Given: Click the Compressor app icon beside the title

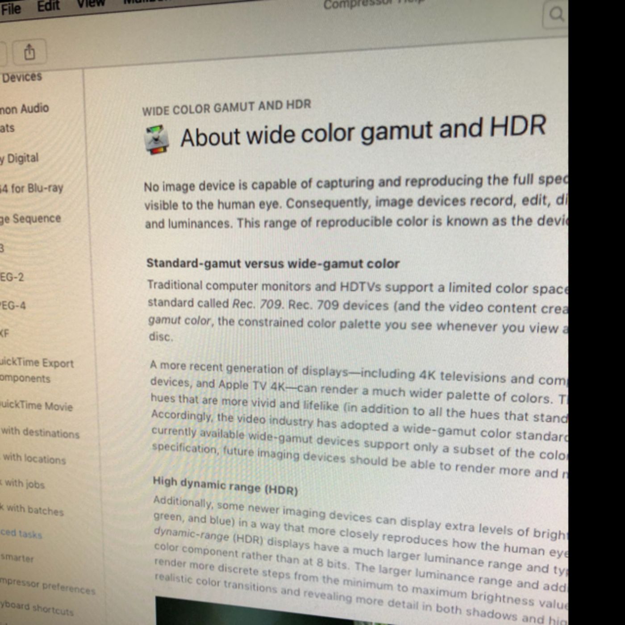Looking at the screenshot, I should [156, 140].
